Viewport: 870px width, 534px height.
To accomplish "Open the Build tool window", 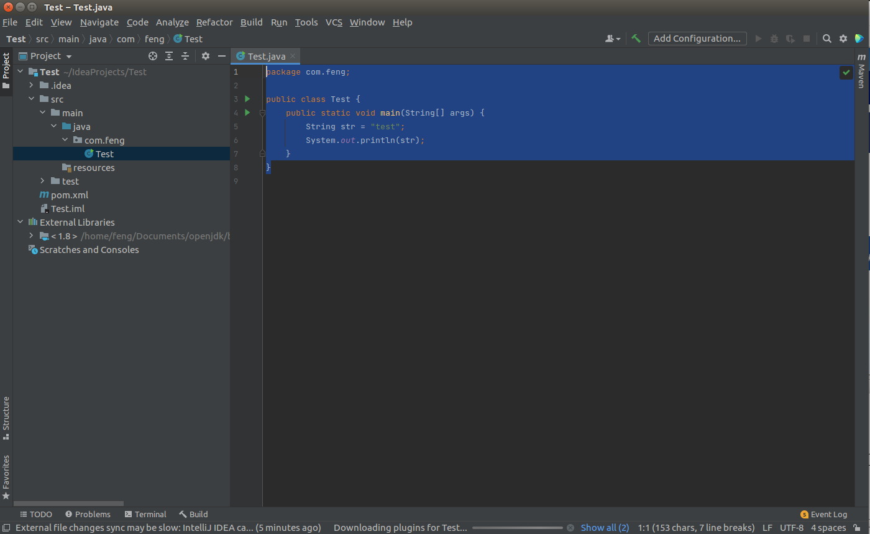I will click(x=193, y=515).
